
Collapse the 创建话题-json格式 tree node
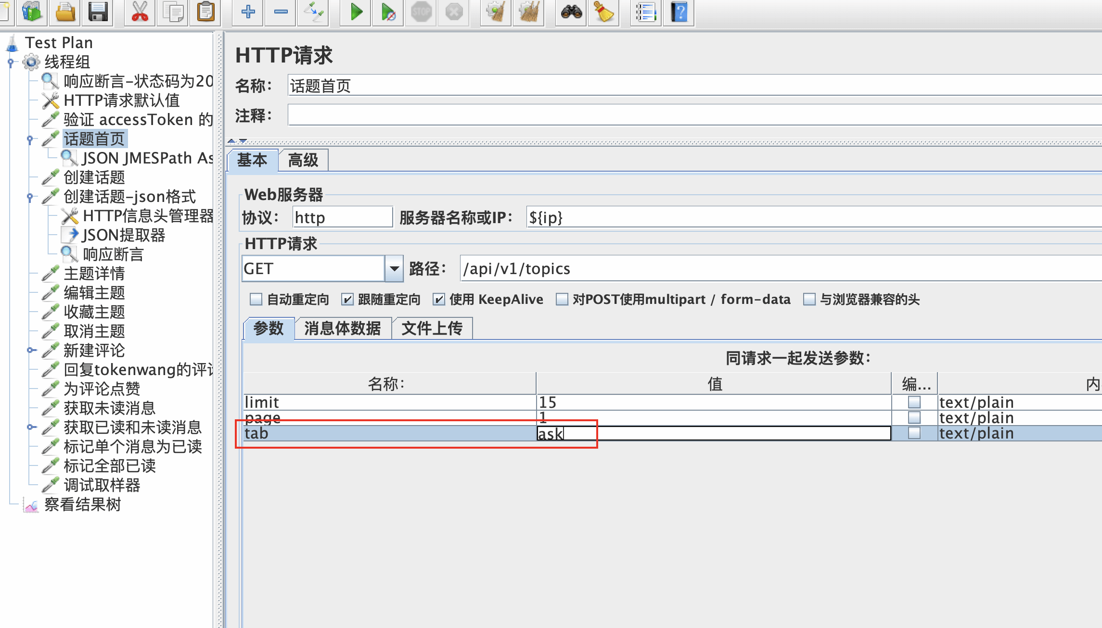coord(30,197)
